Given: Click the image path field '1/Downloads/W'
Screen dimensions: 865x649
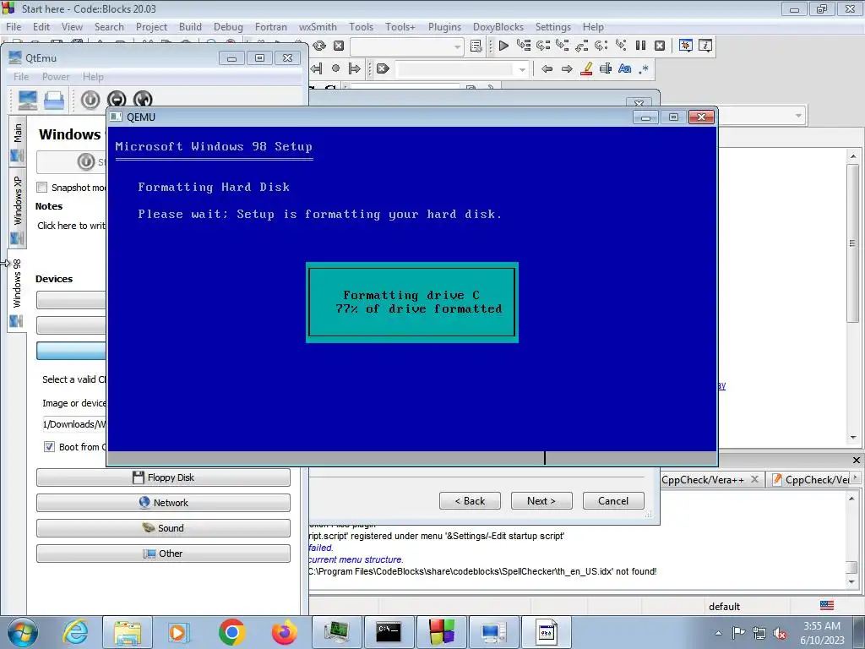Looking at the screenshot, I should point(74,424).
